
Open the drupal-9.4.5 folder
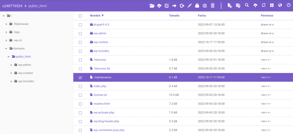(x=101, y=25)
